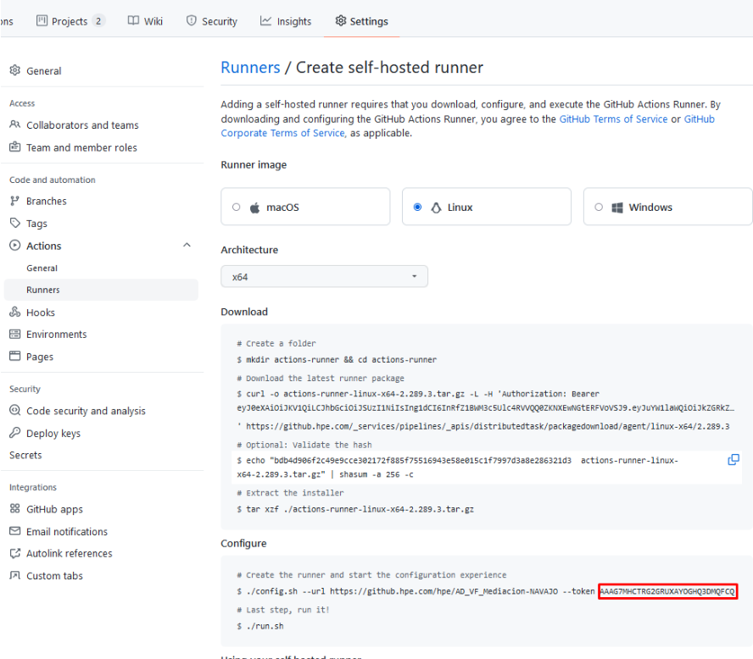Click the Code security scan icon
This screenshot has height=659, width=753.
[x=15, y=410]
